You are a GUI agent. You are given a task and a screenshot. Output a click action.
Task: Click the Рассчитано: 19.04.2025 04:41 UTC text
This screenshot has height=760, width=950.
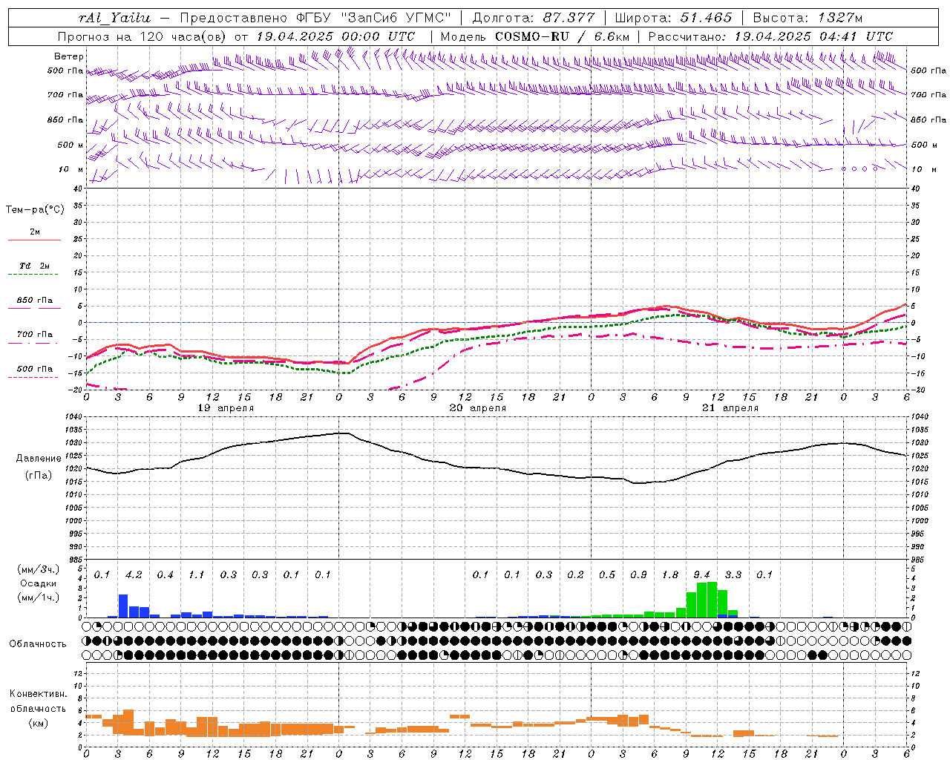770,36
